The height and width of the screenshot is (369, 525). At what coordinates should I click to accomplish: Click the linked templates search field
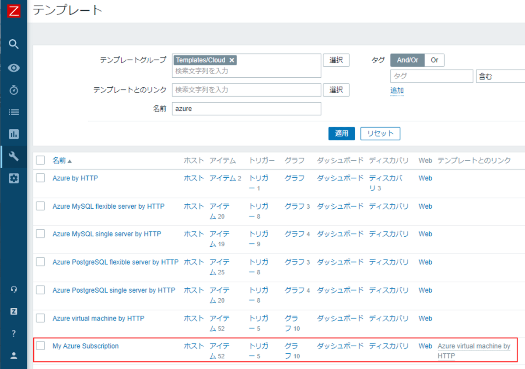[x=247, y=90]
